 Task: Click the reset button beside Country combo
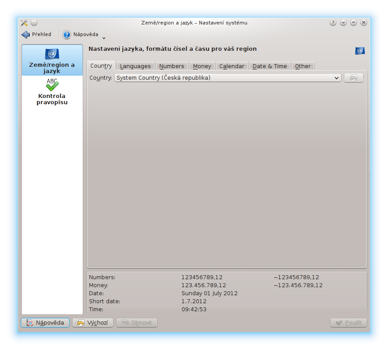click(x=354, y=78)
